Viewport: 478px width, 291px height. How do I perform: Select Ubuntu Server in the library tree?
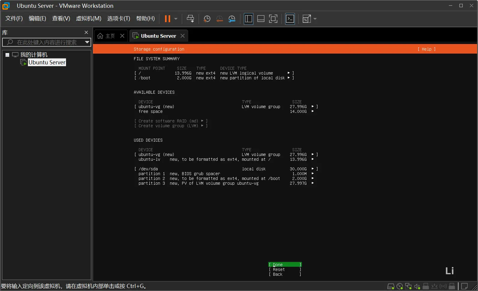47,62
